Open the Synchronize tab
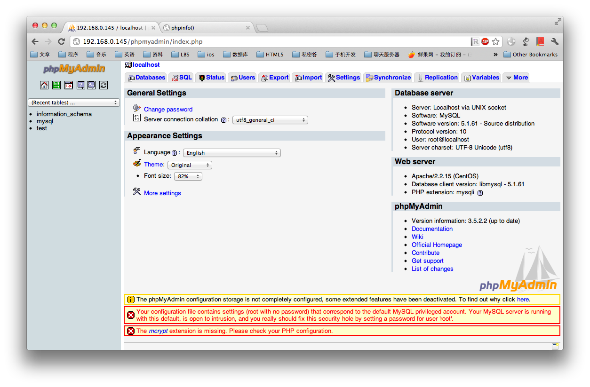The height and width of the screenshot is (387, 590). click(388, 78)
